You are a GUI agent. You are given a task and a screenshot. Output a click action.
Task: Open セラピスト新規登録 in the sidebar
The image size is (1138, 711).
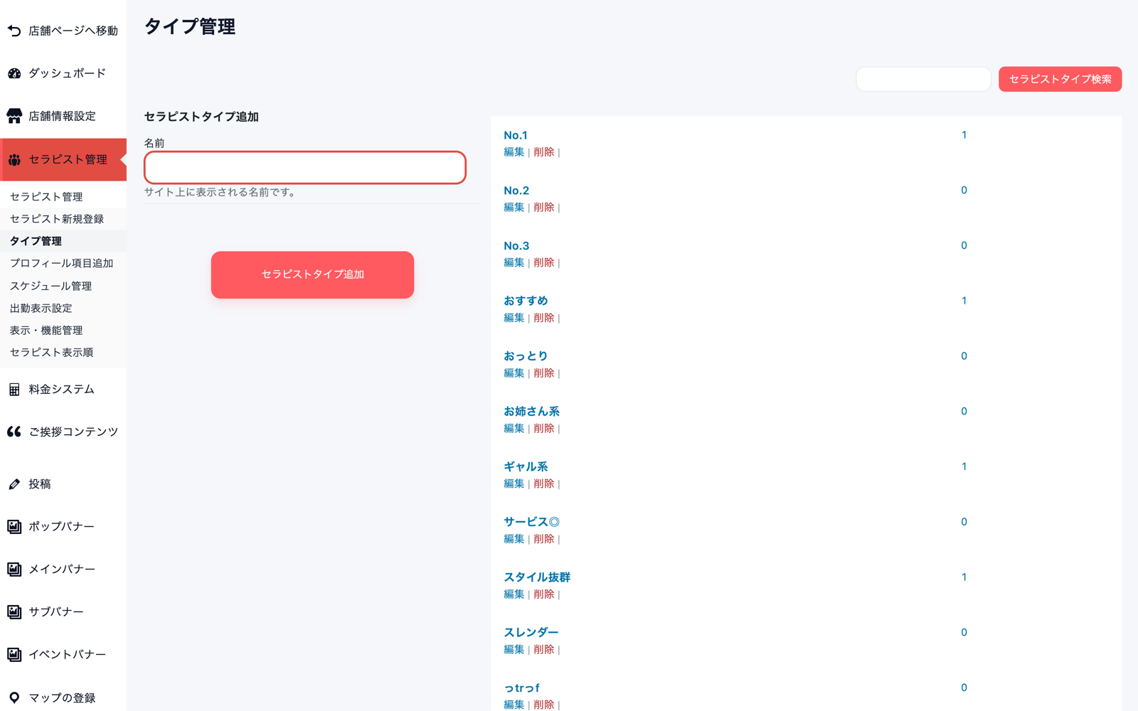57,219
